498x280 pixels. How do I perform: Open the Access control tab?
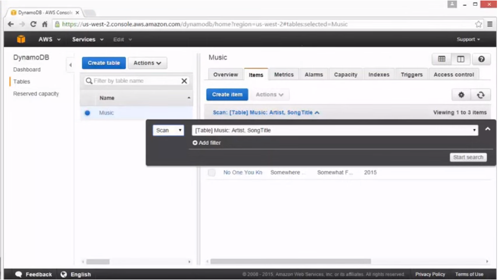pyautogui.click(x=454, y=75)
